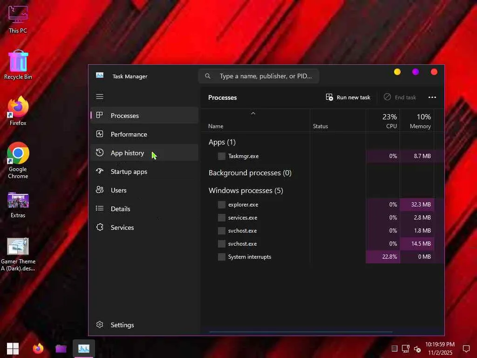This screenshot has height=358, width=477.
Task: Open the Processes tab
Action: 144,116
